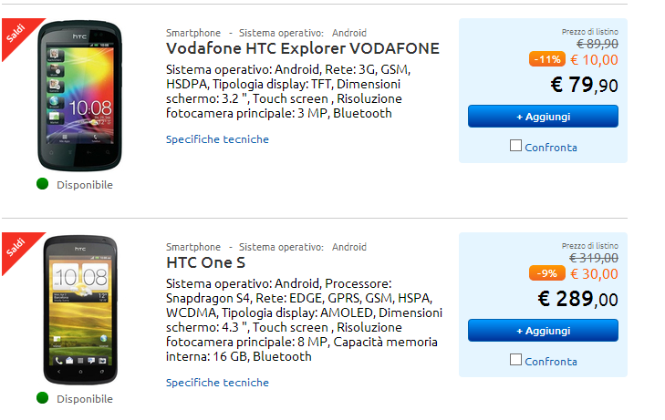Open the Vodafone HTC Explorer VODAFONE title
665x420 pixels.
tap(303, 48)
